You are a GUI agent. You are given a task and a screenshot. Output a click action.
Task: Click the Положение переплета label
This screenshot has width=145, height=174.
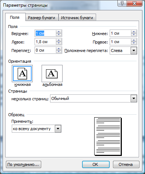86,51
